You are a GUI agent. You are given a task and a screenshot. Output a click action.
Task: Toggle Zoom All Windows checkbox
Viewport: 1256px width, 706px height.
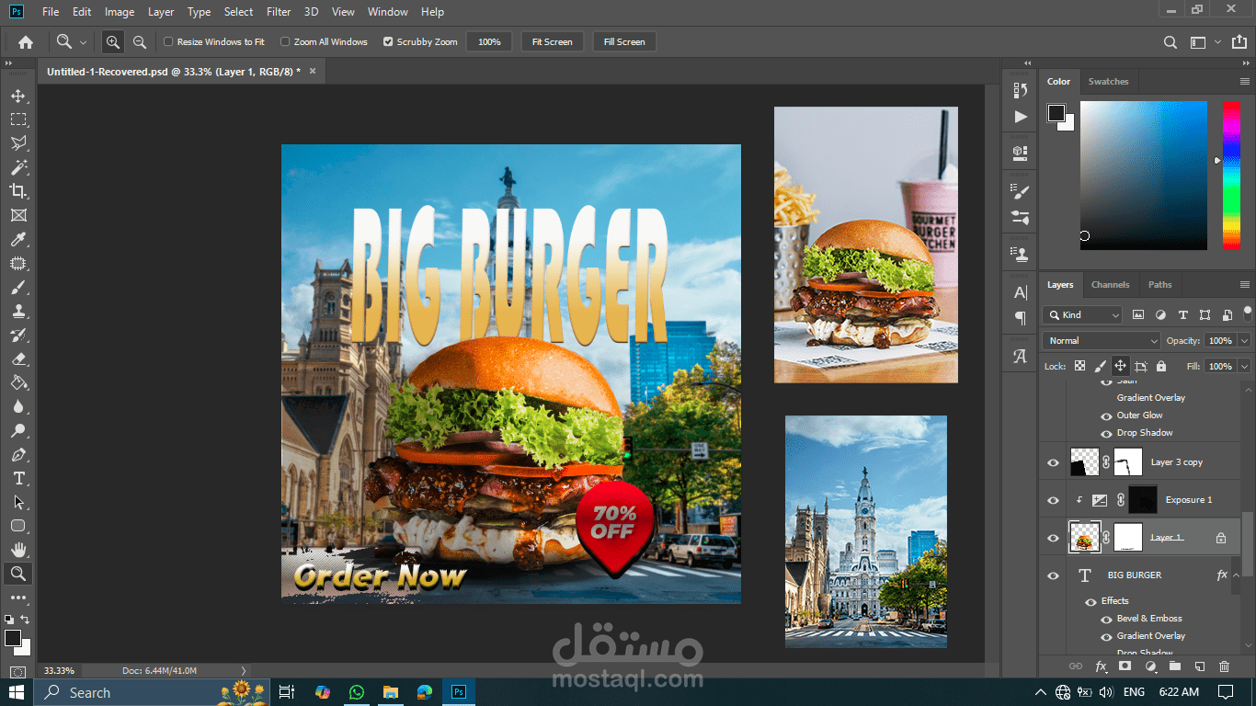tap(285, 41)
